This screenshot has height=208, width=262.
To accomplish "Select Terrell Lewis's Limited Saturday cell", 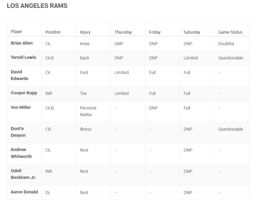I will [191, 58].
